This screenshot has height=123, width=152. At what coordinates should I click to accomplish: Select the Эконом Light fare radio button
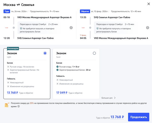click(x=45, y=53)
